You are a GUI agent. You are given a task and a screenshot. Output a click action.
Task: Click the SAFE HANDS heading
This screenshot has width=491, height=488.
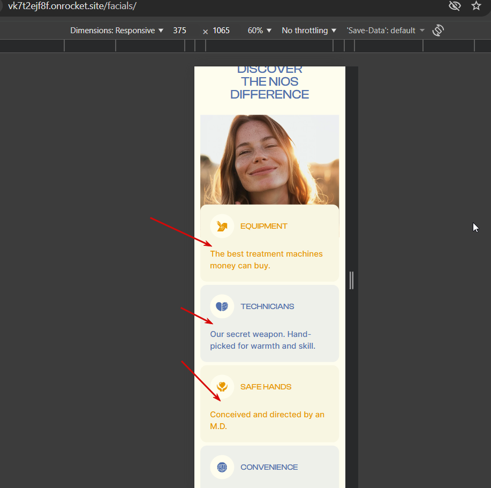(x=266, y=387)
